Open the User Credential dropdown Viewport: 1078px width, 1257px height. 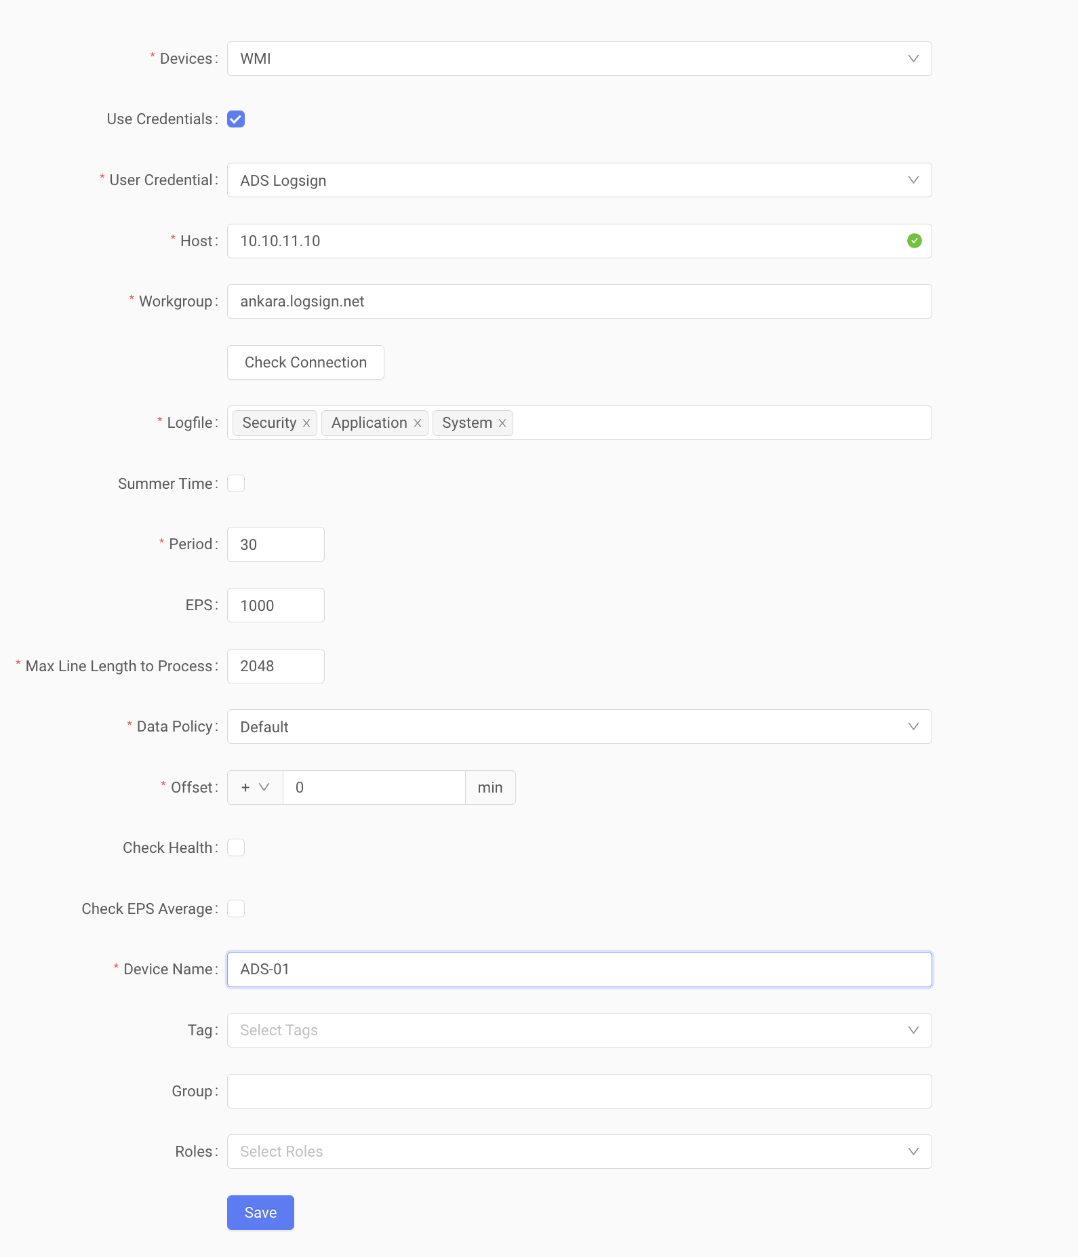[579, 180]
